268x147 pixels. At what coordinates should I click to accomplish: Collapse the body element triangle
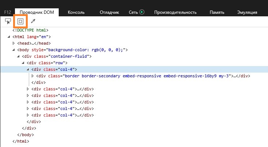point(13,50)
